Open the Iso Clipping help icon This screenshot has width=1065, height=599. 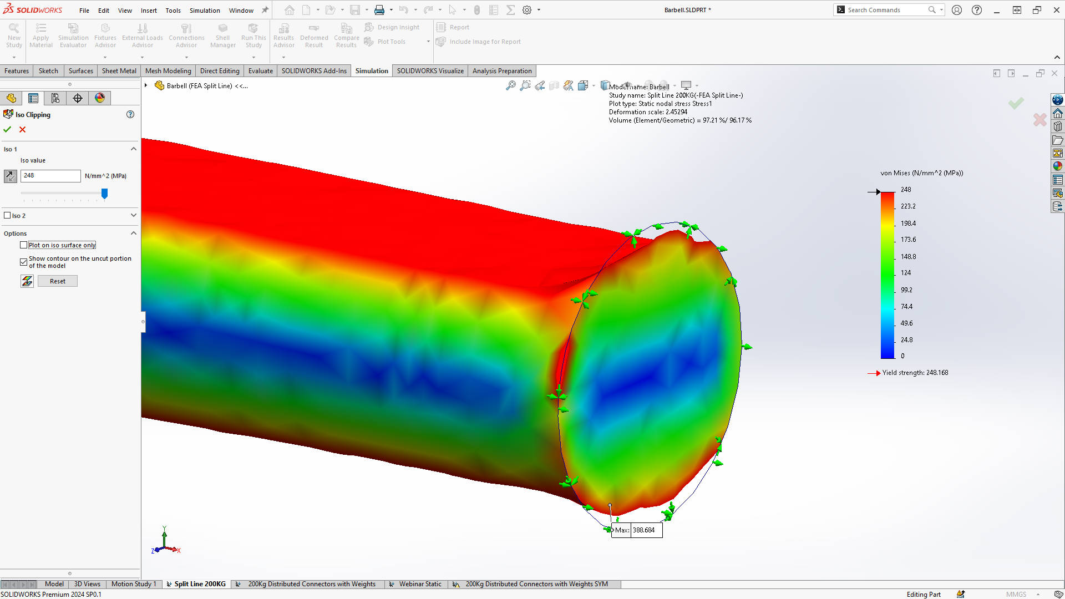click(130, 114)
